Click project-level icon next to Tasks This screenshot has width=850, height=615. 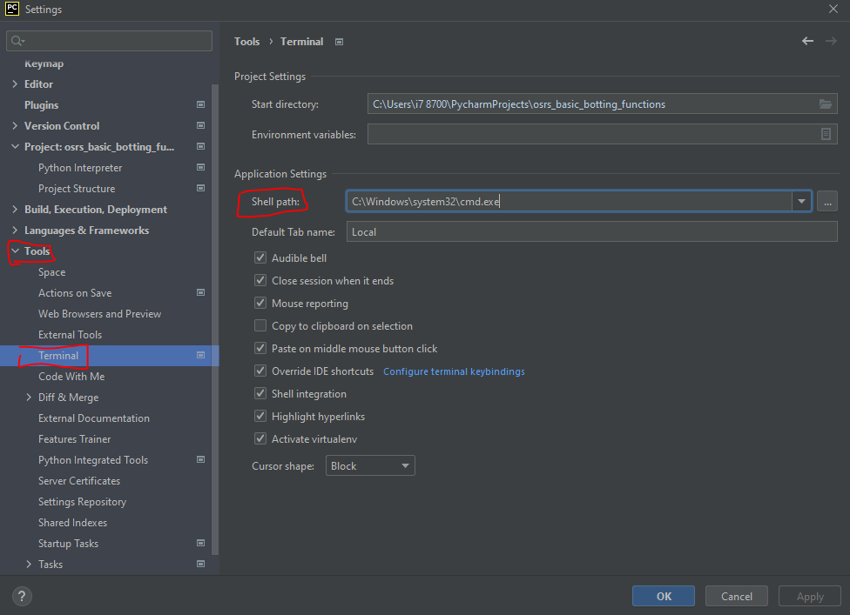[x=200, y=564]
